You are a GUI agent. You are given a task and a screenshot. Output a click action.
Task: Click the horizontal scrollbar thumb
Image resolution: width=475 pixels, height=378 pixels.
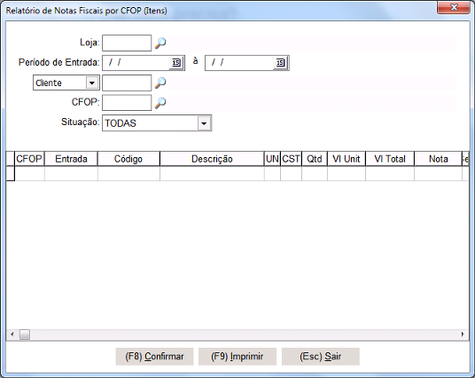25,335
